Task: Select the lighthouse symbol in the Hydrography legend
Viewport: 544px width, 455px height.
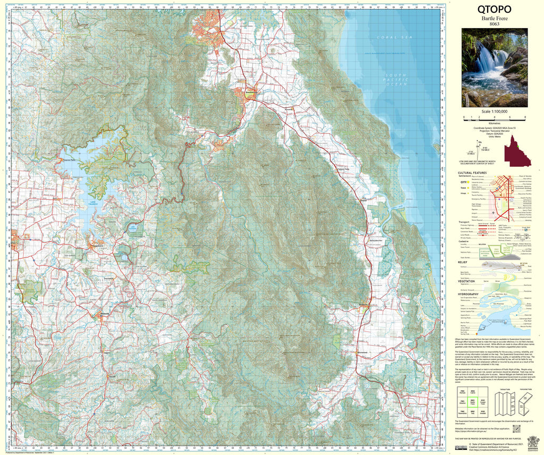Action: [505, 323]
